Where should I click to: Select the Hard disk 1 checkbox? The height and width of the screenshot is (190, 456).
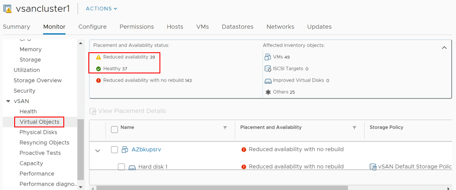[x=122, y=167]
